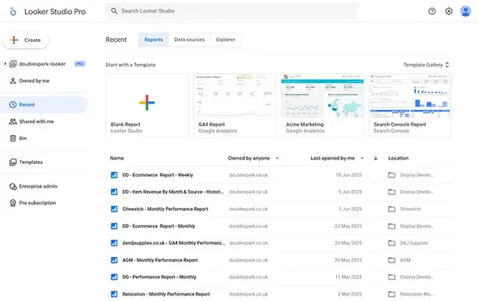Open the Owned by anyone dropdown
The width and height of the screenshot is (478, 301).
point(253,158)
